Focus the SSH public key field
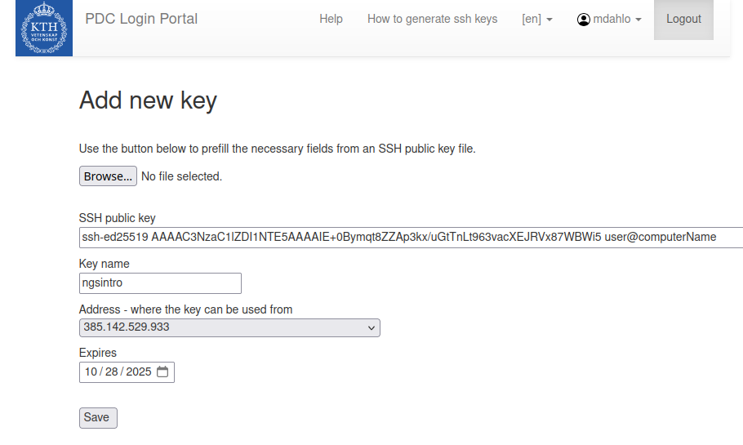743x445 pixels. 408,238
